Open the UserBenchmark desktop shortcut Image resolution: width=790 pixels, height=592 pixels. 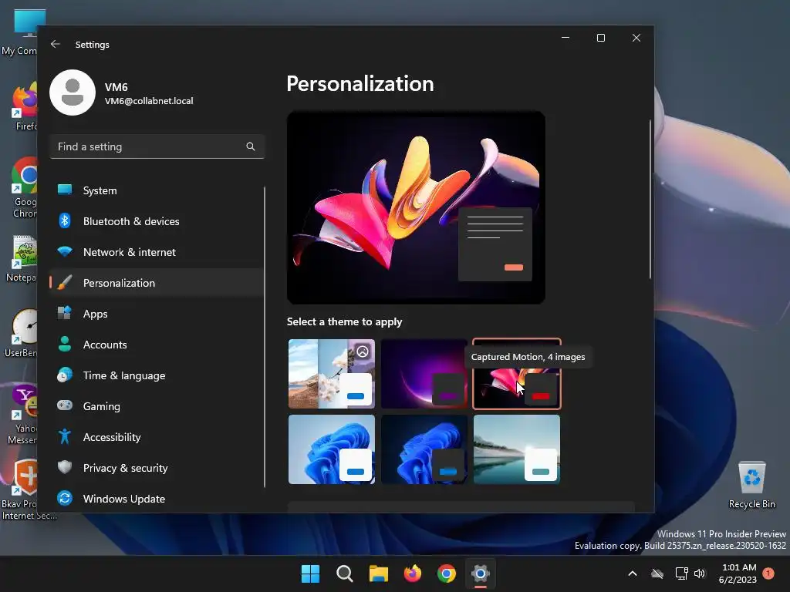(x=22, y=333)
